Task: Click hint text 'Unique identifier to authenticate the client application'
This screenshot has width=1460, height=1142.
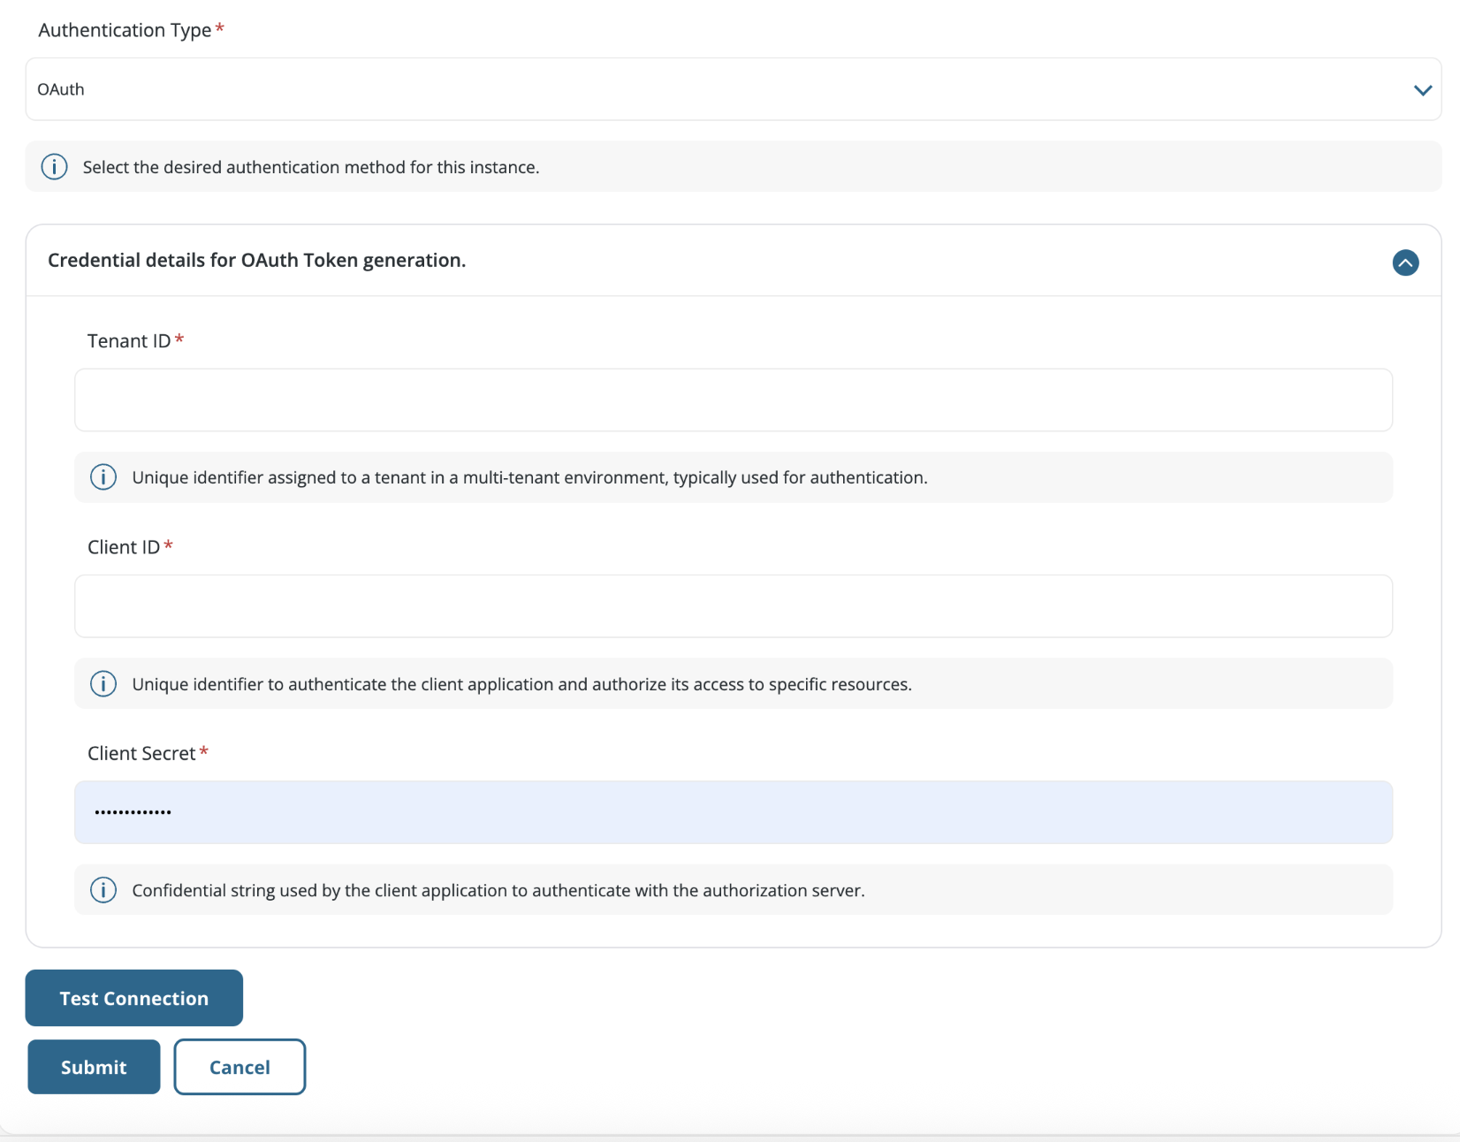Action: point(522,684)
